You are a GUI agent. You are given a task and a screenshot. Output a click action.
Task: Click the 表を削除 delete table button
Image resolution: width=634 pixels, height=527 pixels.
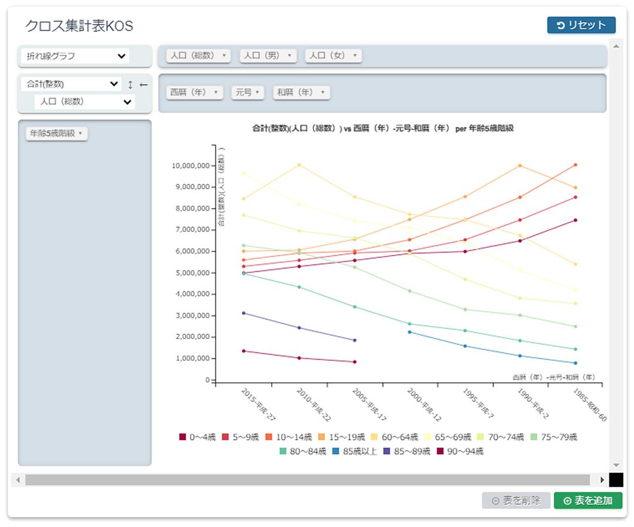point(516,501)
